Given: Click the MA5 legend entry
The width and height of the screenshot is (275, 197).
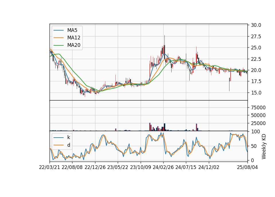Looking at the screenshot, I should [67, 30].
